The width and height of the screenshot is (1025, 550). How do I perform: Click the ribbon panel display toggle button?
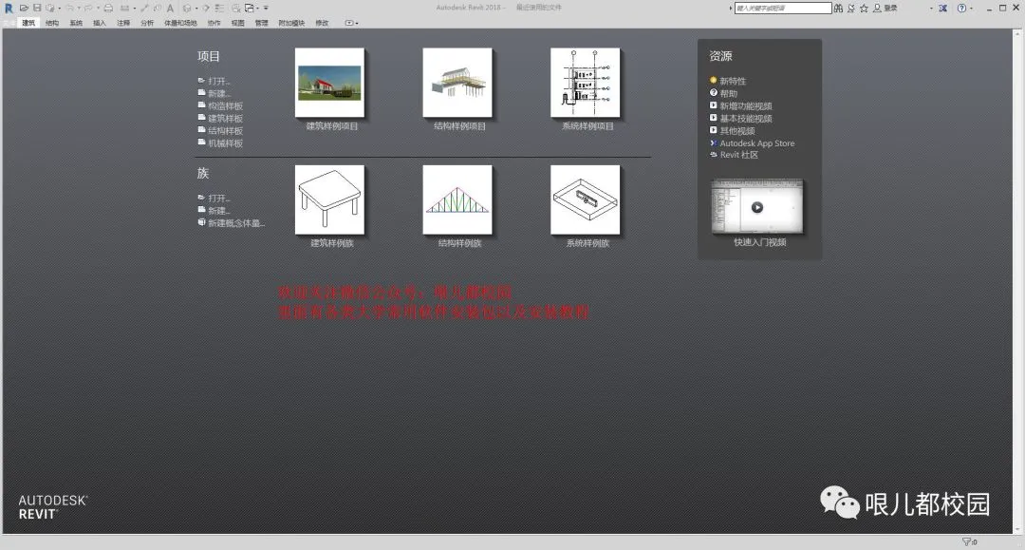click(x=351, y=23)
